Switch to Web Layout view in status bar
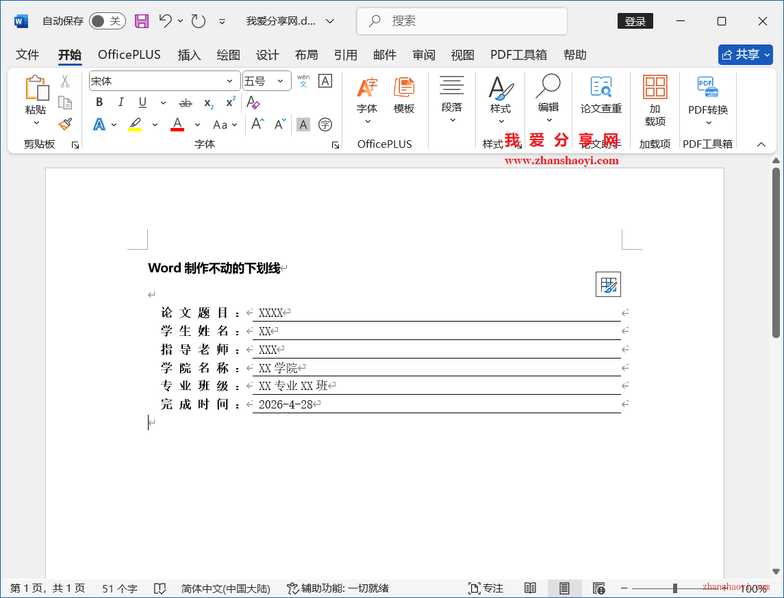 click(598, 588)
